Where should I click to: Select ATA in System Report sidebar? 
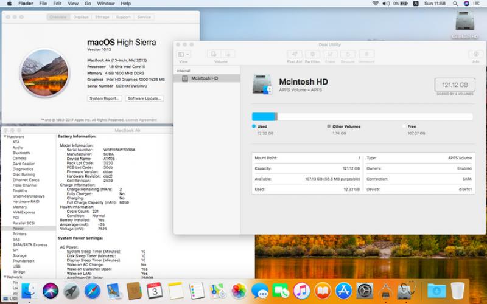coord(16,142)
